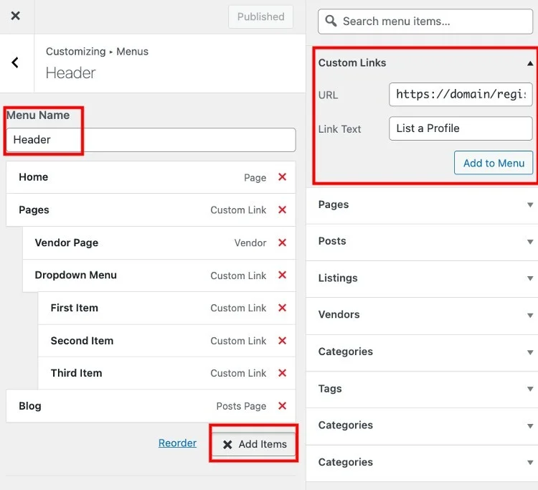Open the Blog menu item

click(x=151, y=406)
